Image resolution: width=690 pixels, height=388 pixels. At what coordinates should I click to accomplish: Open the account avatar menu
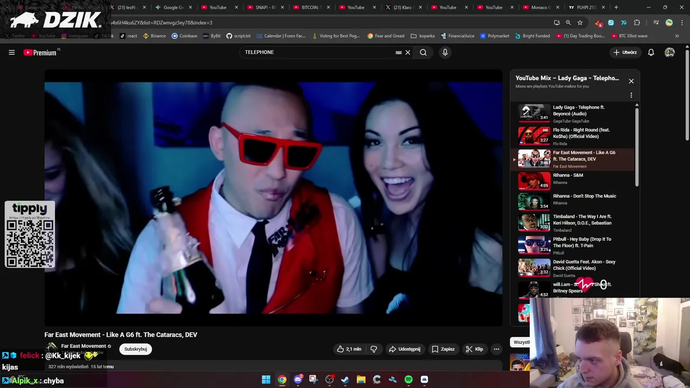670,52
